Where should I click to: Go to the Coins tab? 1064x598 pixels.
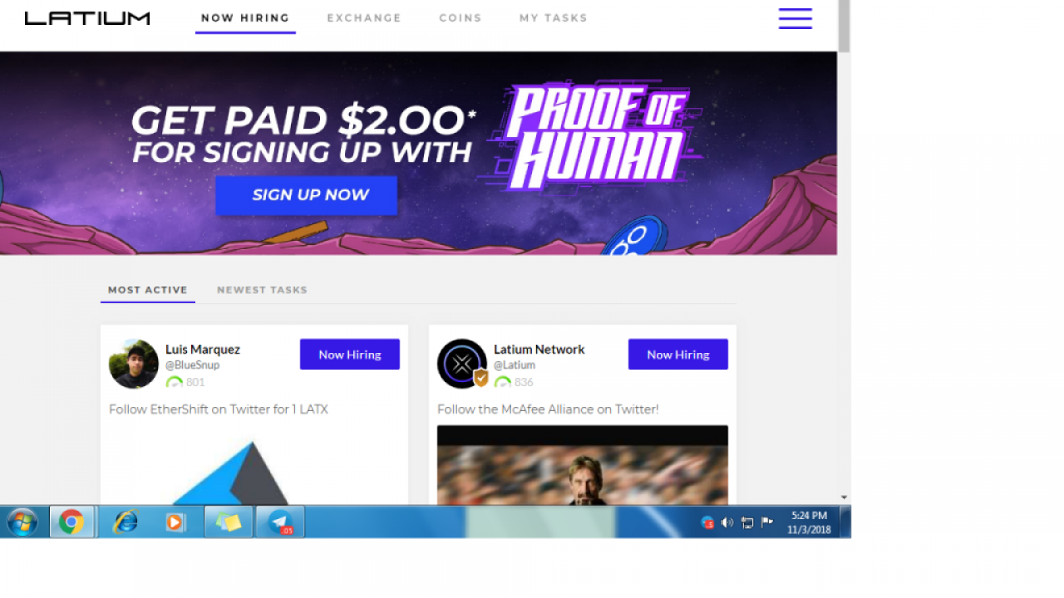click(461, 17)
